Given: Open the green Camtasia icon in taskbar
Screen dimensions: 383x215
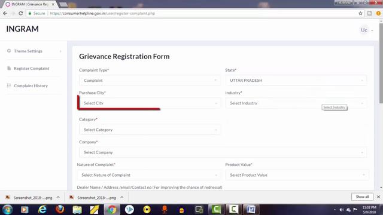Looking at the screenshot, I should click(x=216, y=210).
